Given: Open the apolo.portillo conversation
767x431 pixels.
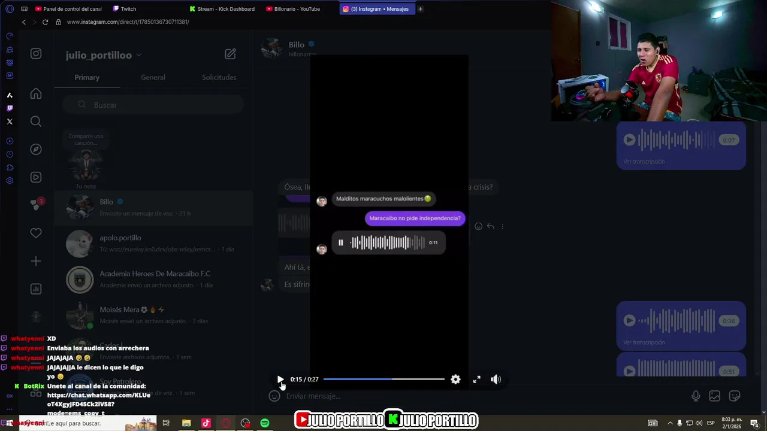Looking at the screenshot, I should point(153,243).
